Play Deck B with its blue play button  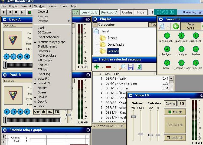(7, 112)
